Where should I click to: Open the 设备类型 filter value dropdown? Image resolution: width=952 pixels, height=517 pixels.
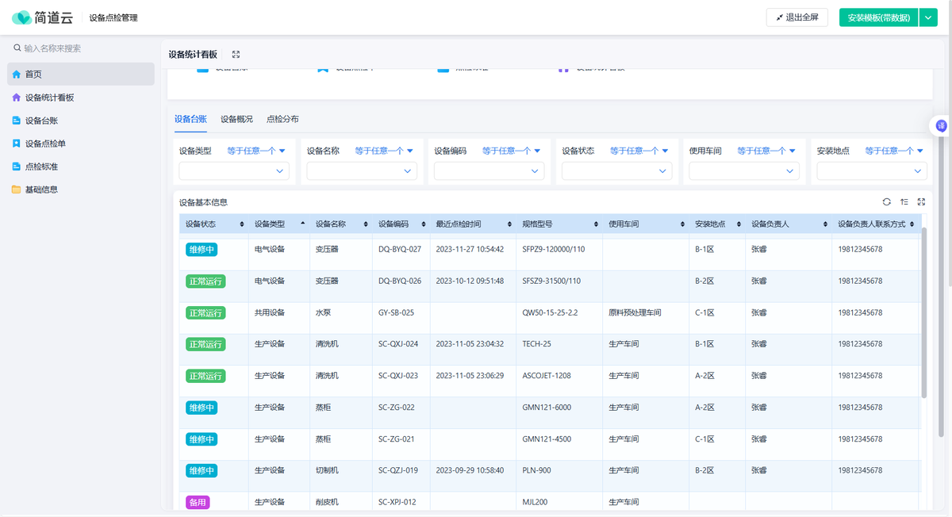click(x=234, y=170)
